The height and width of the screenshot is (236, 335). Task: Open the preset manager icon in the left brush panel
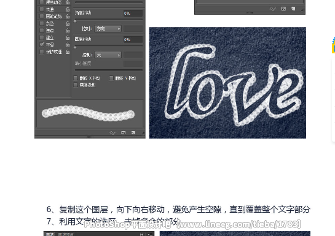click(124, 132)
